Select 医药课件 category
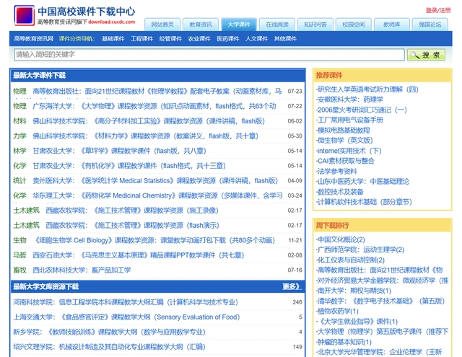This screenshot has width=462, height=357. pos(228,38)
